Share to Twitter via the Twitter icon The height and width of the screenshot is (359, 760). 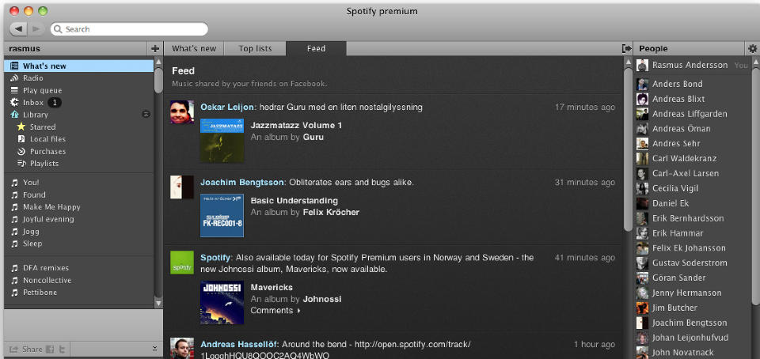tap(62, 349)
